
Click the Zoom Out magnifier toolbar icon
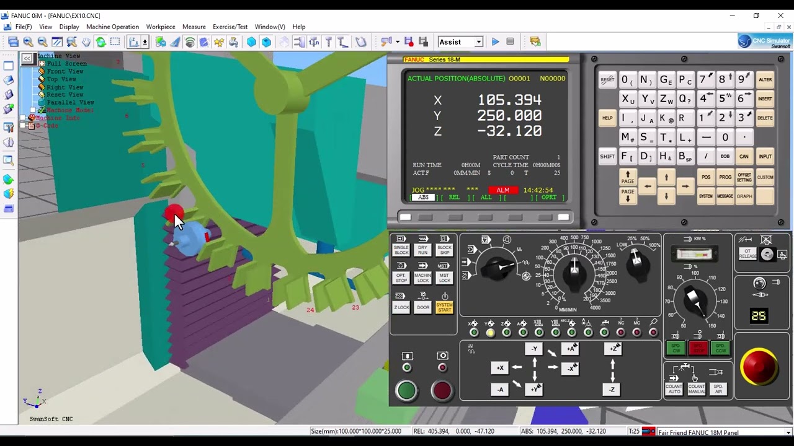(42, 42)
